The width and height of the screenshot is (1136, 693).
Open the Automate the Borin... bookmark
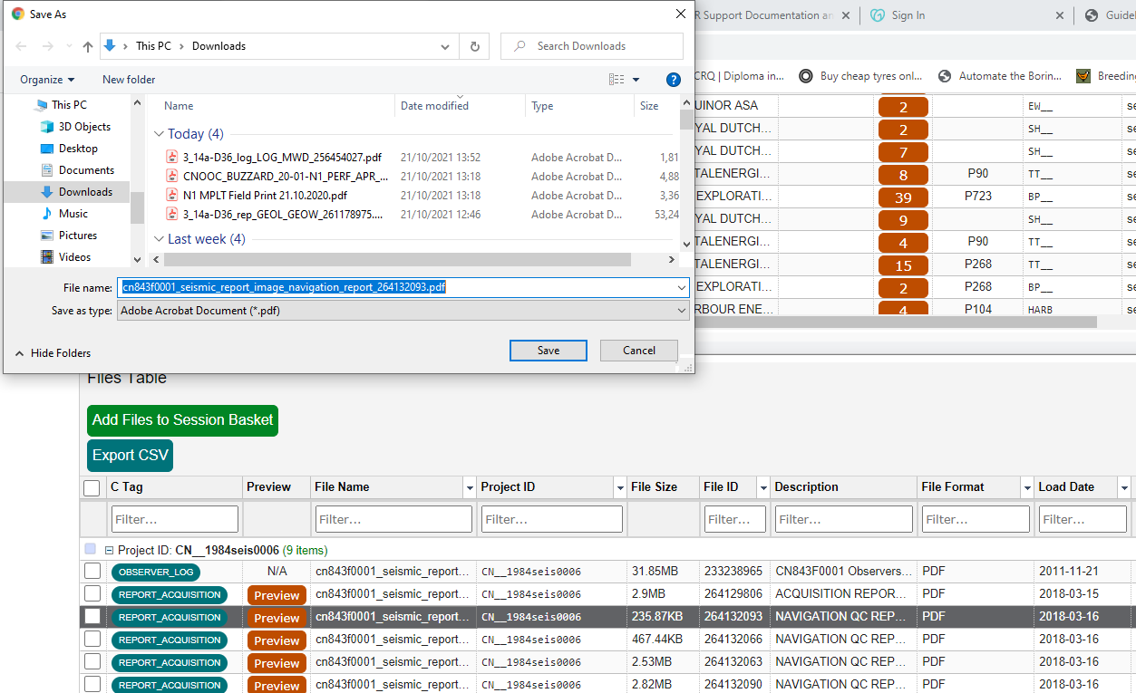(x=999, y=76)
